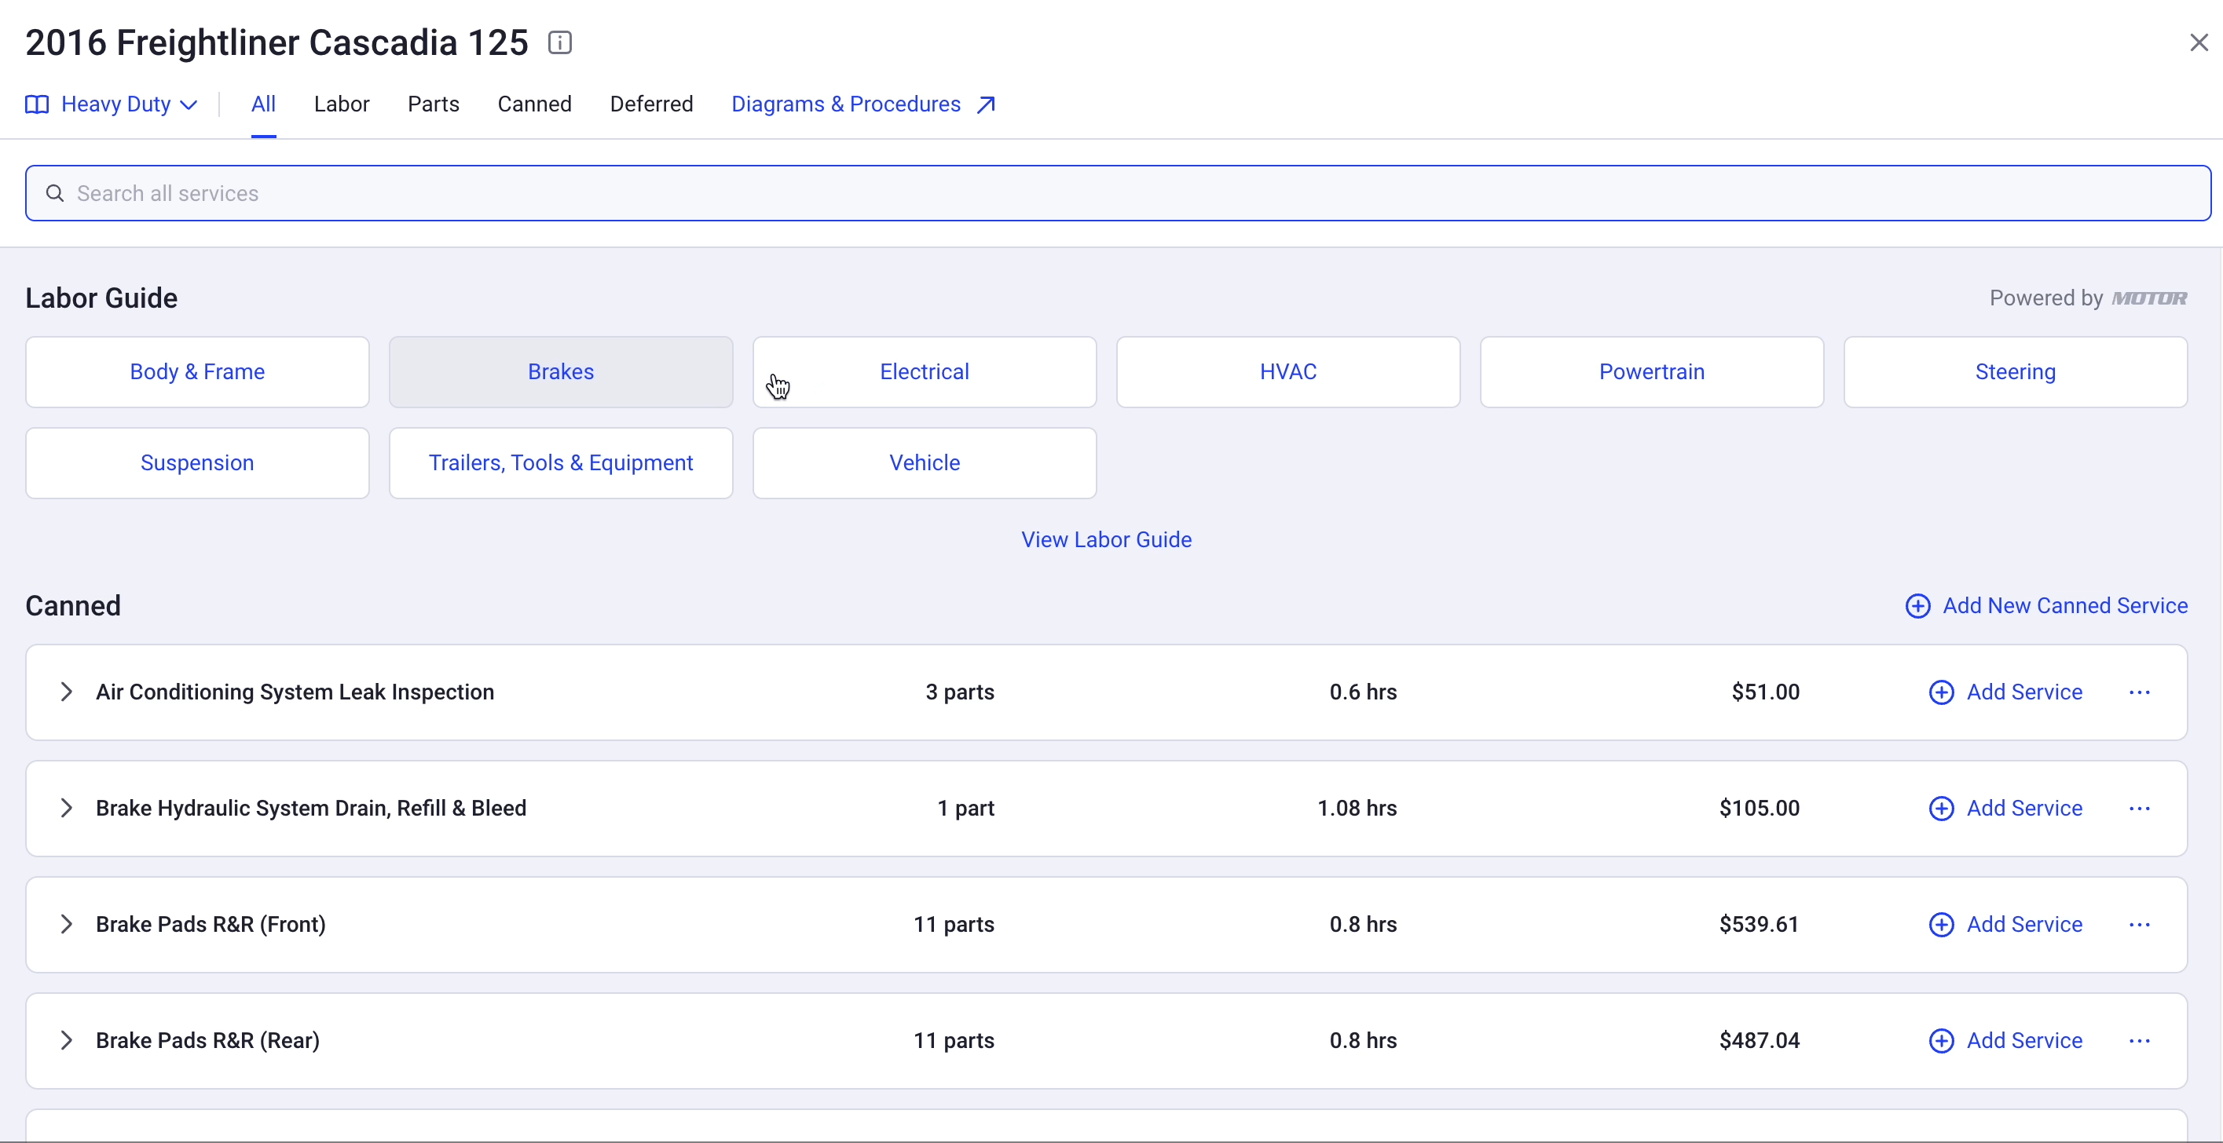Click the vehicle info icon beside the title
This screenshot has height=1143, width=2223.
pyautogui.click(x=560, y=42)
